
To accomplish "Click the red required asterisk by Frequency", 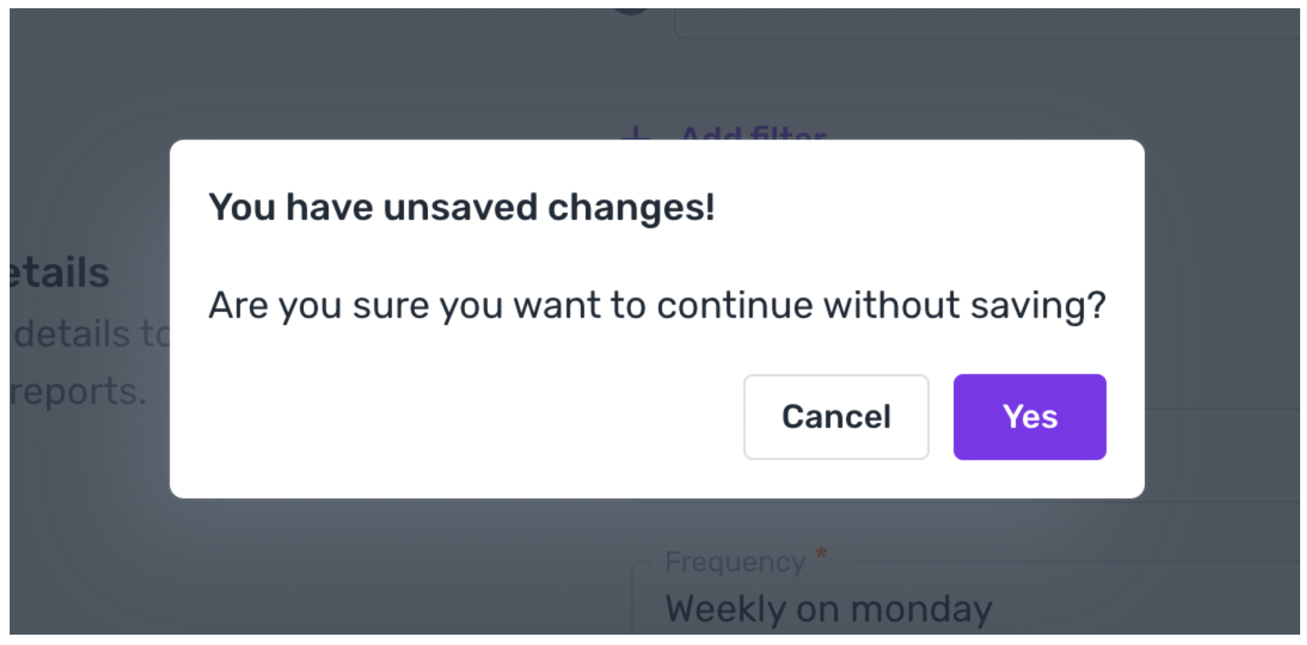I will [821, 553].
